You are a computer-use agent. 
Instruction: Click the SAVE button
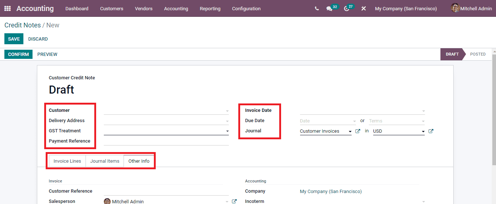click(x=14, y=39)
